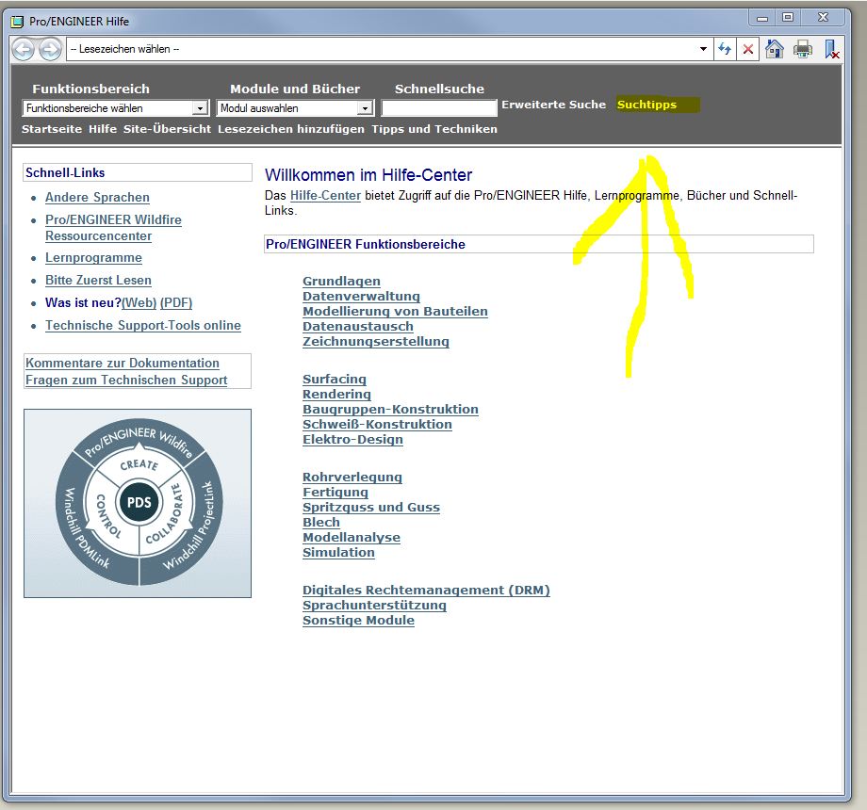Open Technische Support-Tools online link

pos(143,326)
